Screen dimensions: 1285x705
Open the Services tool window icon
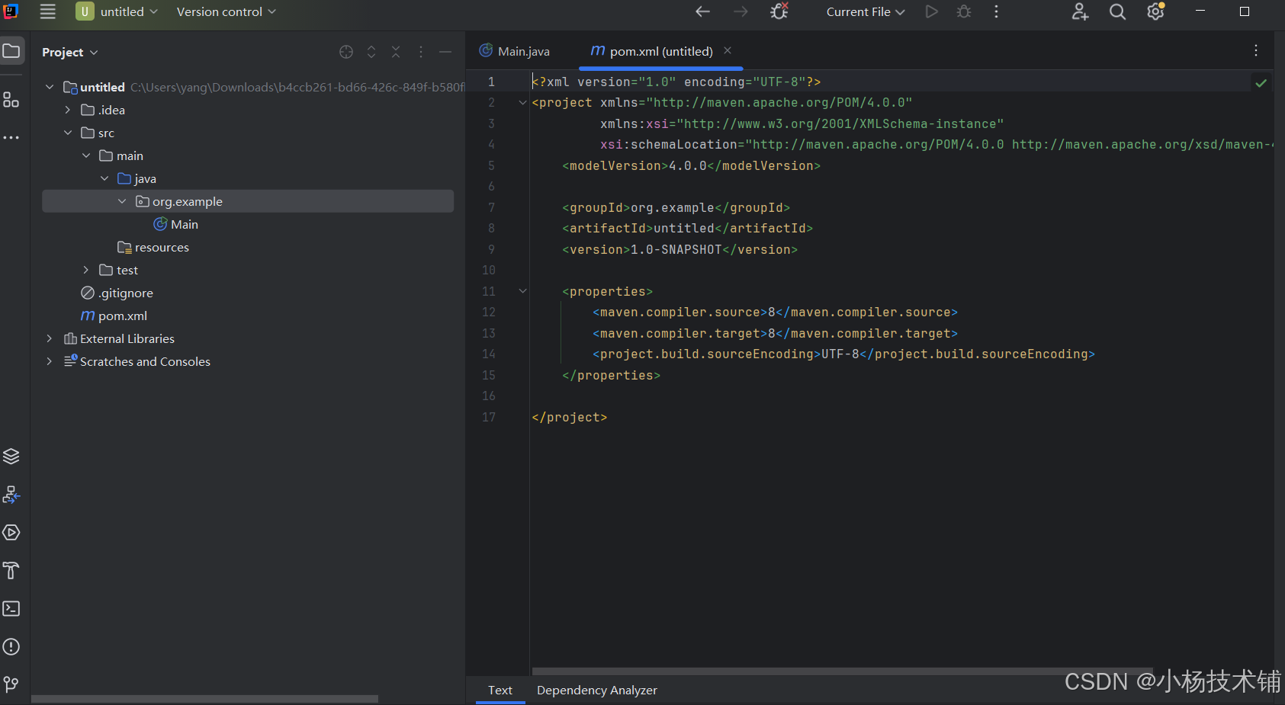[11, 532]
